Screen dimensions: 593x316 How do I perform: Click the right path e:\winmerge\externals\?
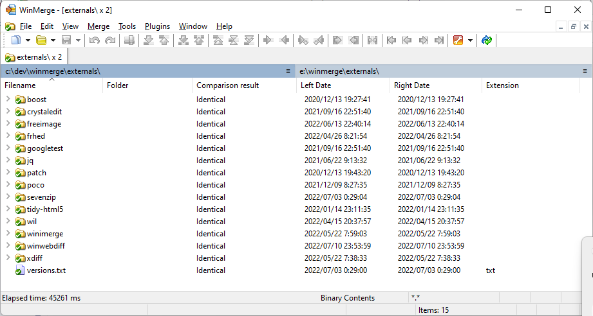coord(339,71)
